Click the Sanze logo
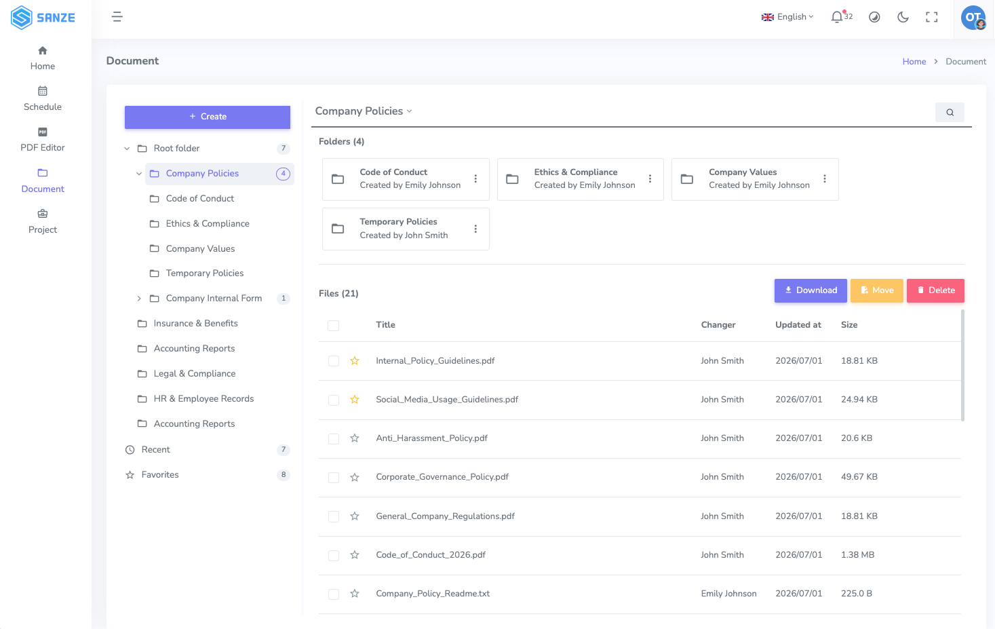The height and width of the screenshot is (629, 995). (43, 18)
